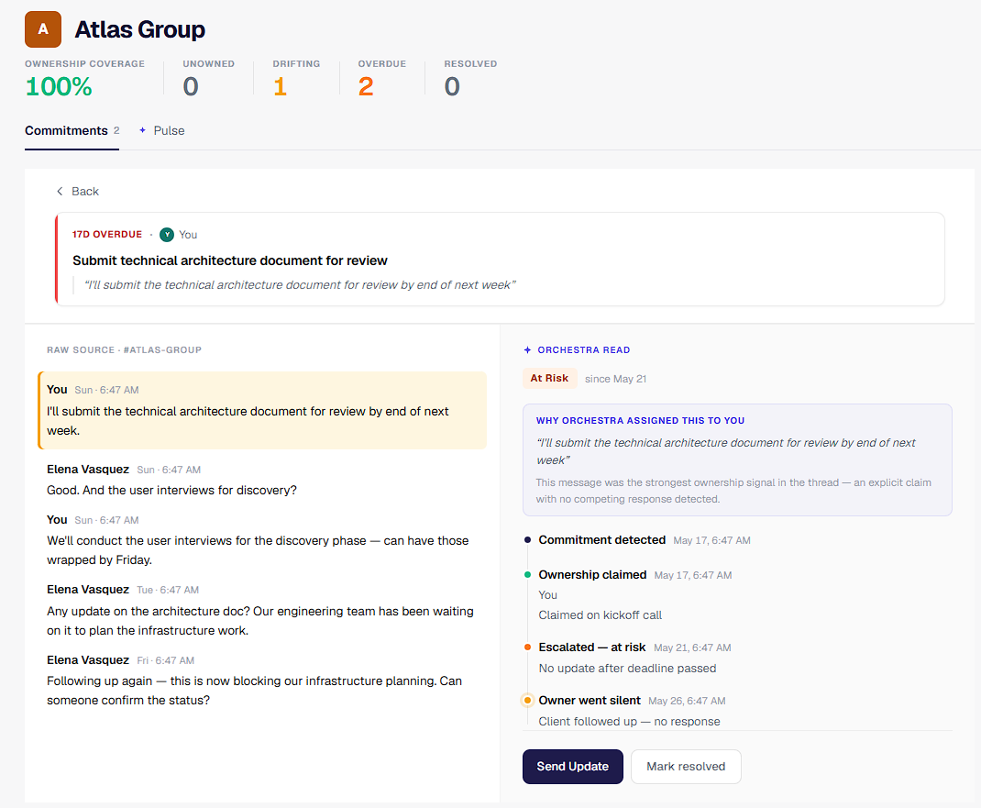Click the Ownership claimed green timeline dot
This screenshot has width=981, height=808.
coord(527,574)
